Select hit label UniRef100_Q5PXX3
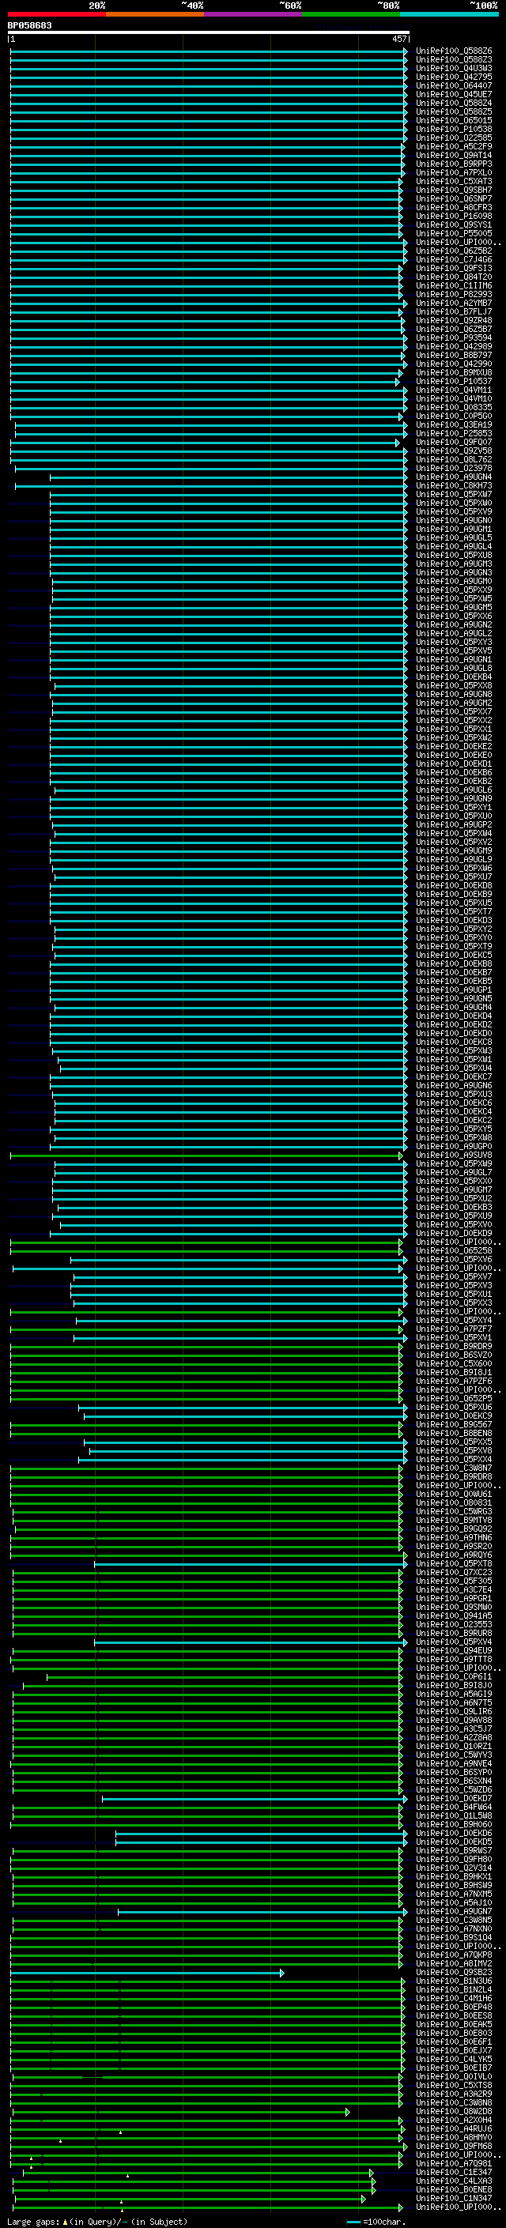This screenshot has width=506, height=2228. click(x=454, y=1302)
